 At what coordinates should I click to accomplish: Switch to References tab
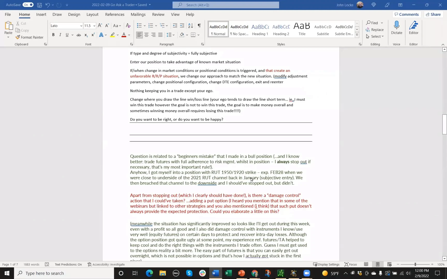(115, 14)
